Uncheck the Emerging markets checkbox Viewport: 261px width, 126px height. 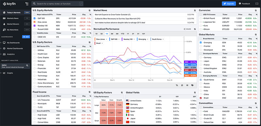(201, 43)
